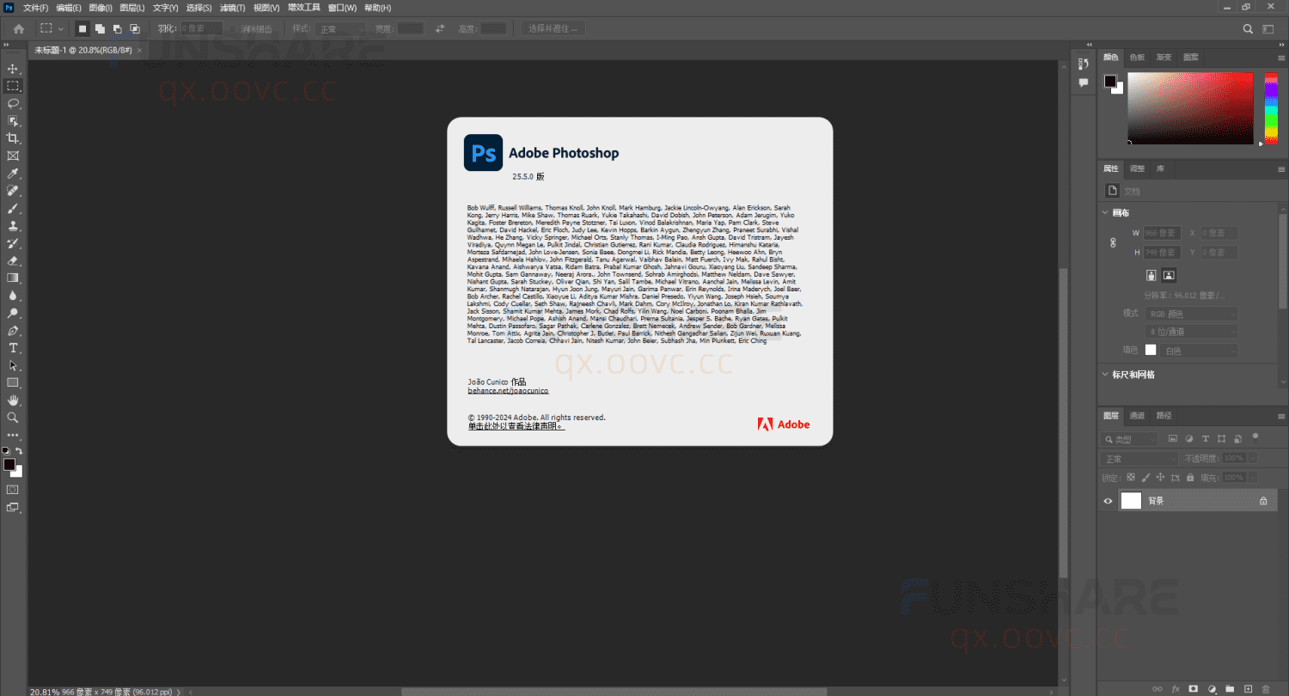Image resolution: width=1289 pixels, height=696 pixels.
Task: Select the Zoom tool
Action: tap(13, 418)
